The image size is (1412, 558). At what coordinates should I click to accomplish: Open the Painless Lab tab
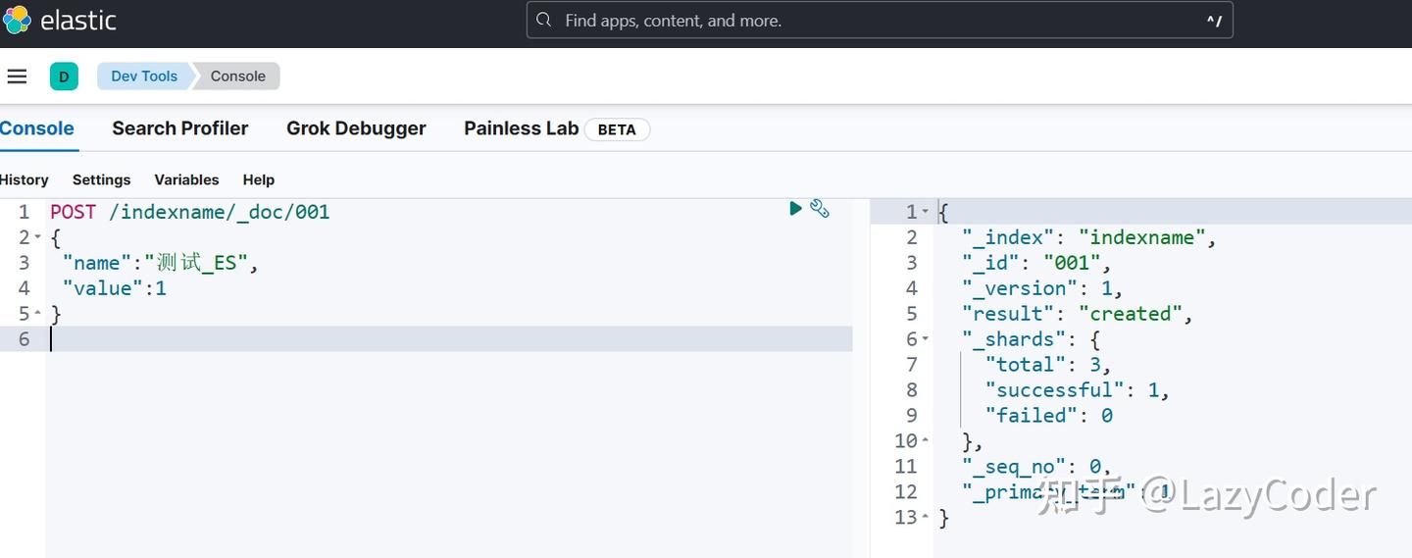click(521, 128)
